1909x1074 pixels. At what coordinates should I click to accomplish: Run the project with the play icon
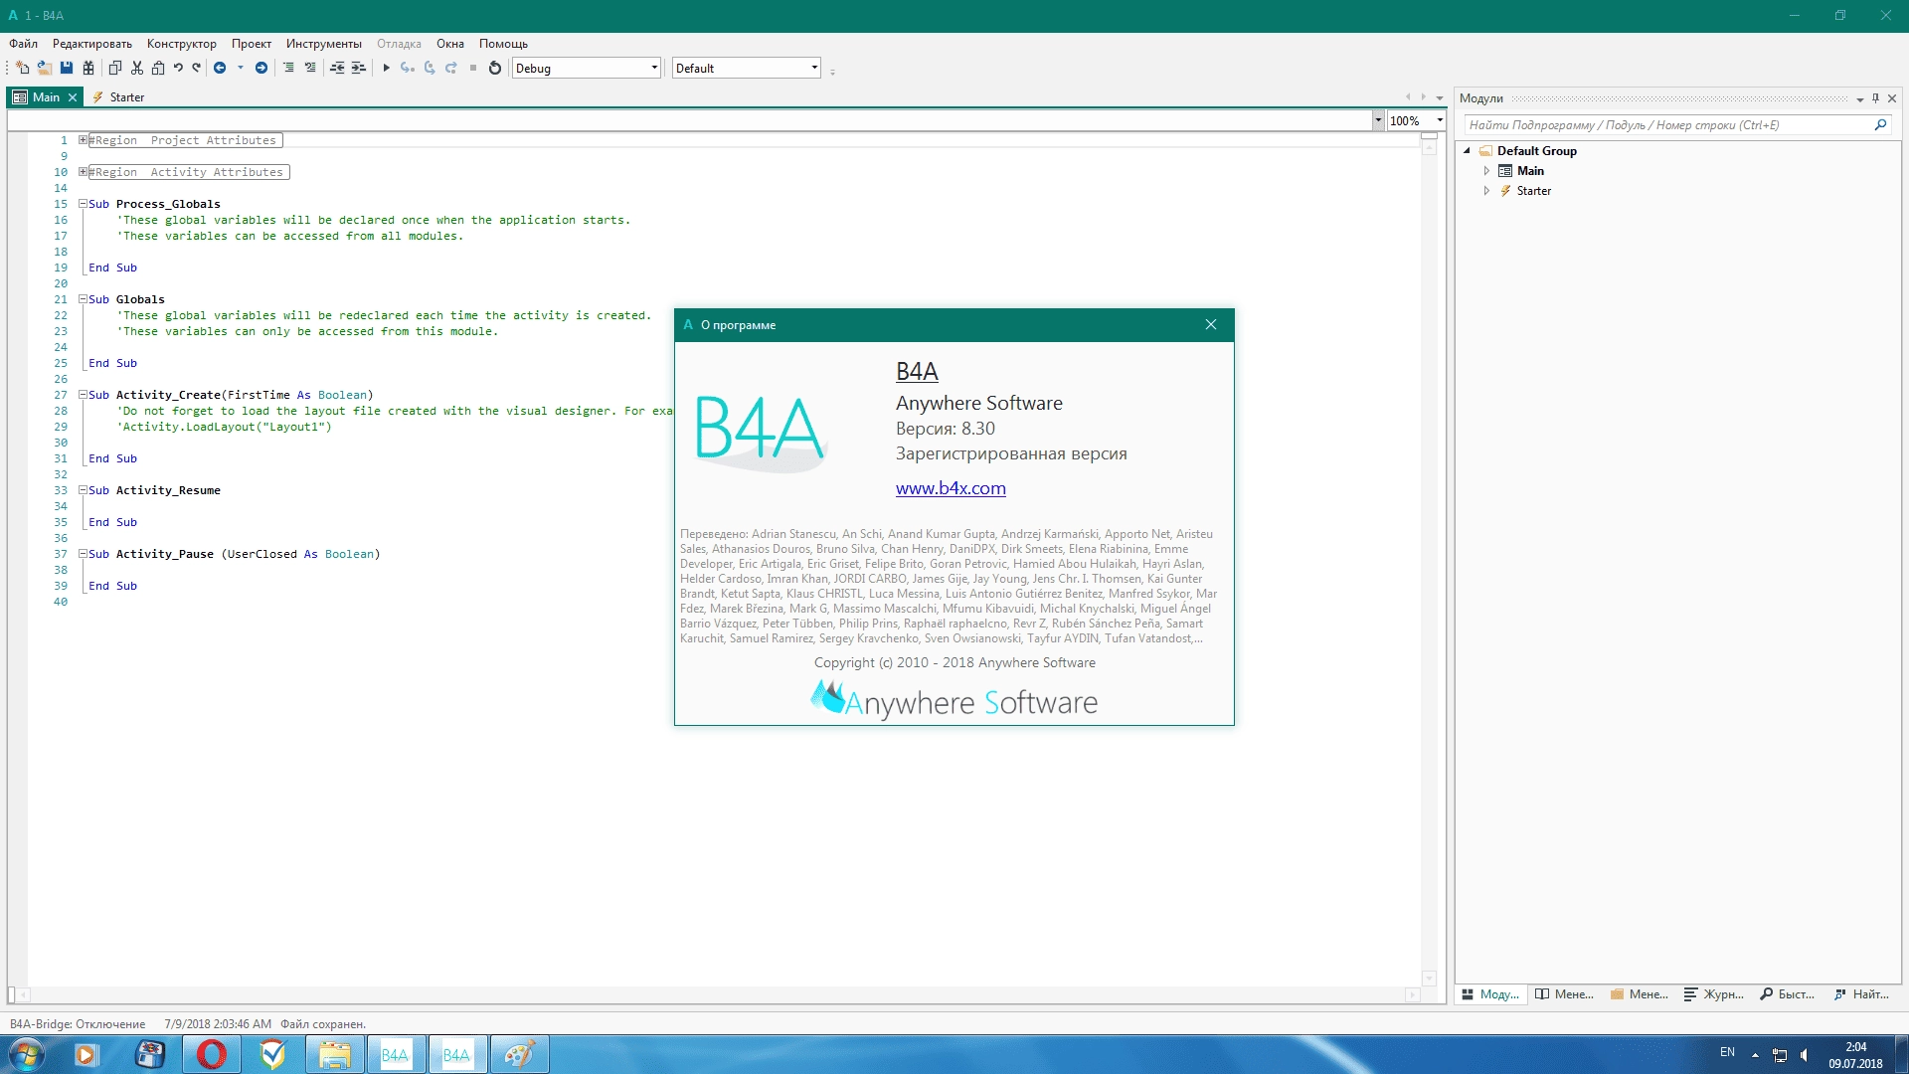[x=386, y=68]
